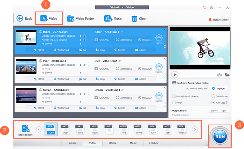Expand No Subtitle selector for Biker video
Screen dimensions: 244x149
point(61,44)
